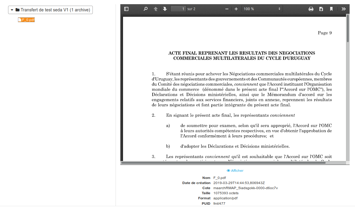This screenshot has width=355, height=208.
Task: Click the Nom value F_0.pdf in details
Action: click(x=220, y=178)
